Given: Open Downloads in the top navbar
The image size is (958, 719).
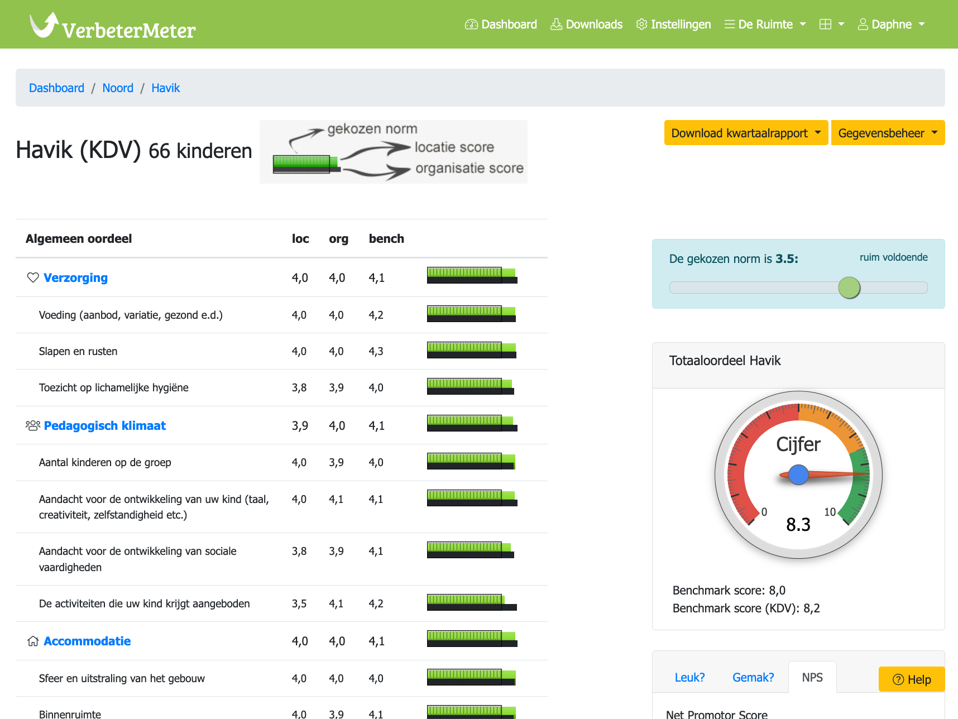Looking at the screenshot, I should click(x=586, y=25).
